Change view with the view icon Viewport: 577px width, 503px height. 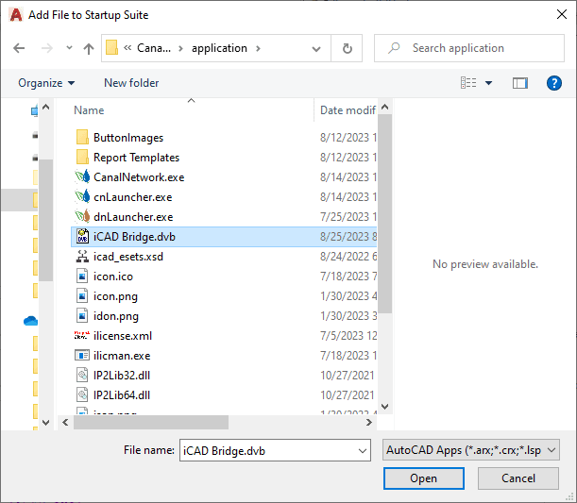click(x=468, y=83)
